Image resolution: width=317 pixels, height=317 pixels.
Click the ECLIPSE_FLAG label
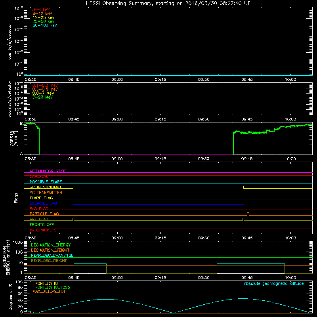(43, 203)
